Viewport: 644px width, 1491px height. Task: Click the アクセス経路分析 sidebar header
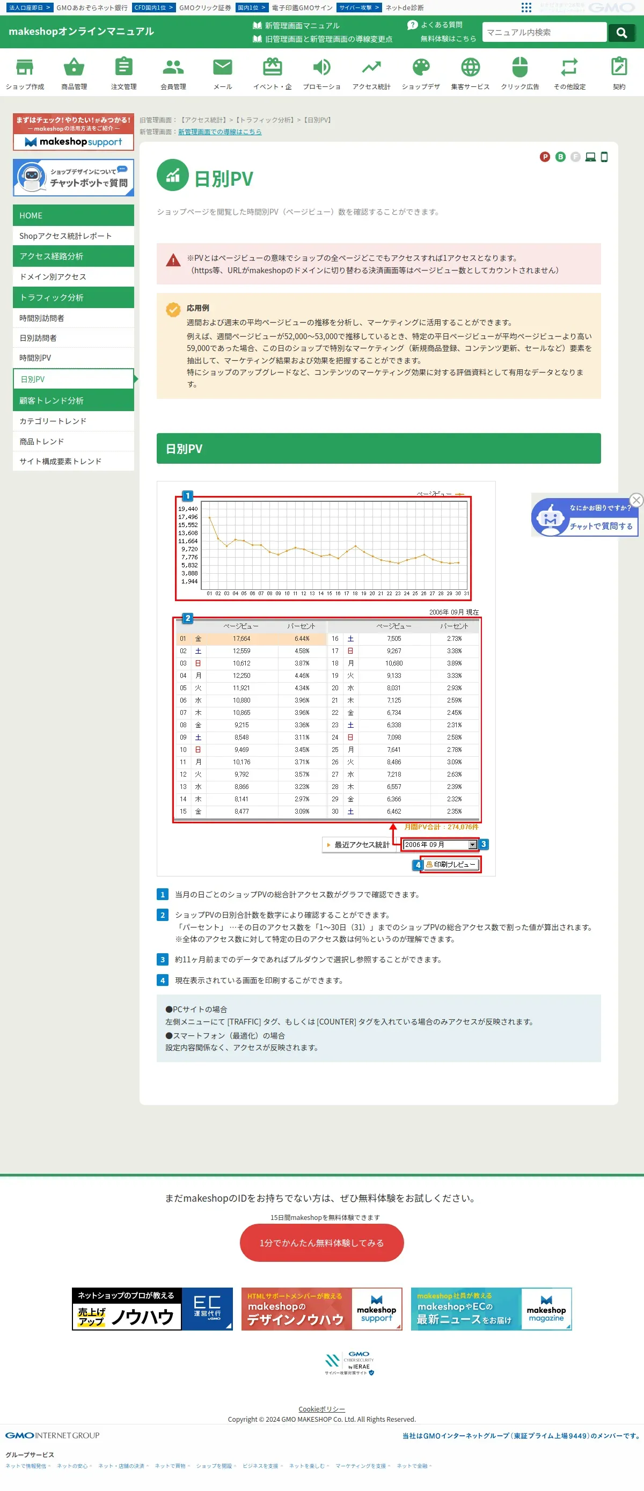click(x=74, y=257)
